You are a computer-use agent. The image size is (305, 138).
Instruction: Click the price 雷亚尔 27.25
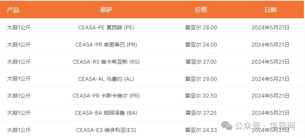(x=201, y=113)
